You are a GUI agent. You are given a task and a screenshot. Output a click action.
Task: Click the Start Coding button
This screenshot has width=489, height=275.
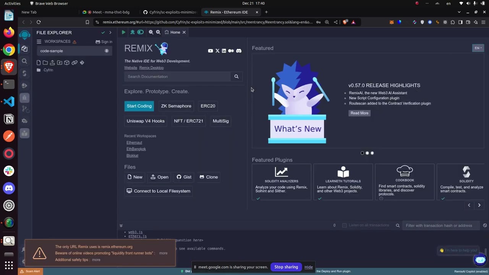click(139, 106)
